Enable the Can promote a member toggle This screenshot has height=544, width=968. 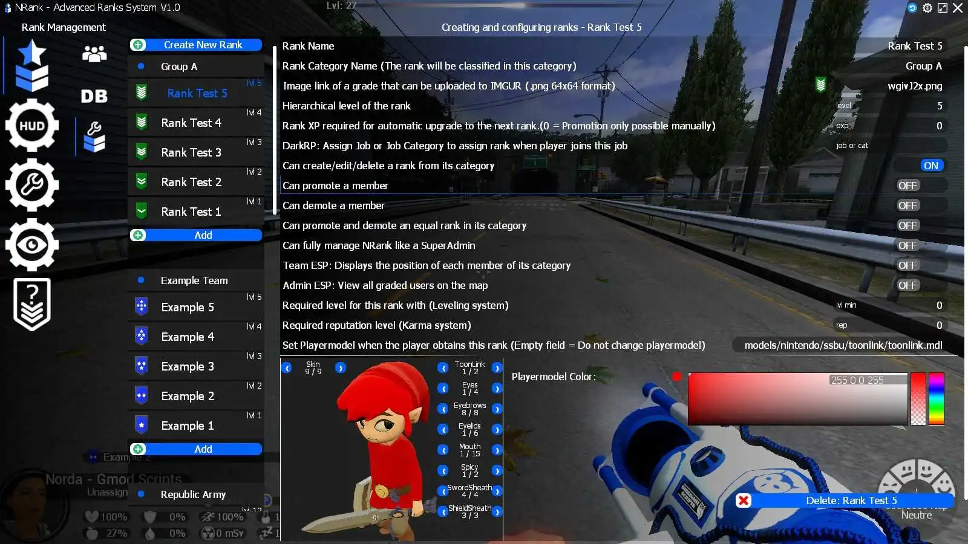point(907,186)
